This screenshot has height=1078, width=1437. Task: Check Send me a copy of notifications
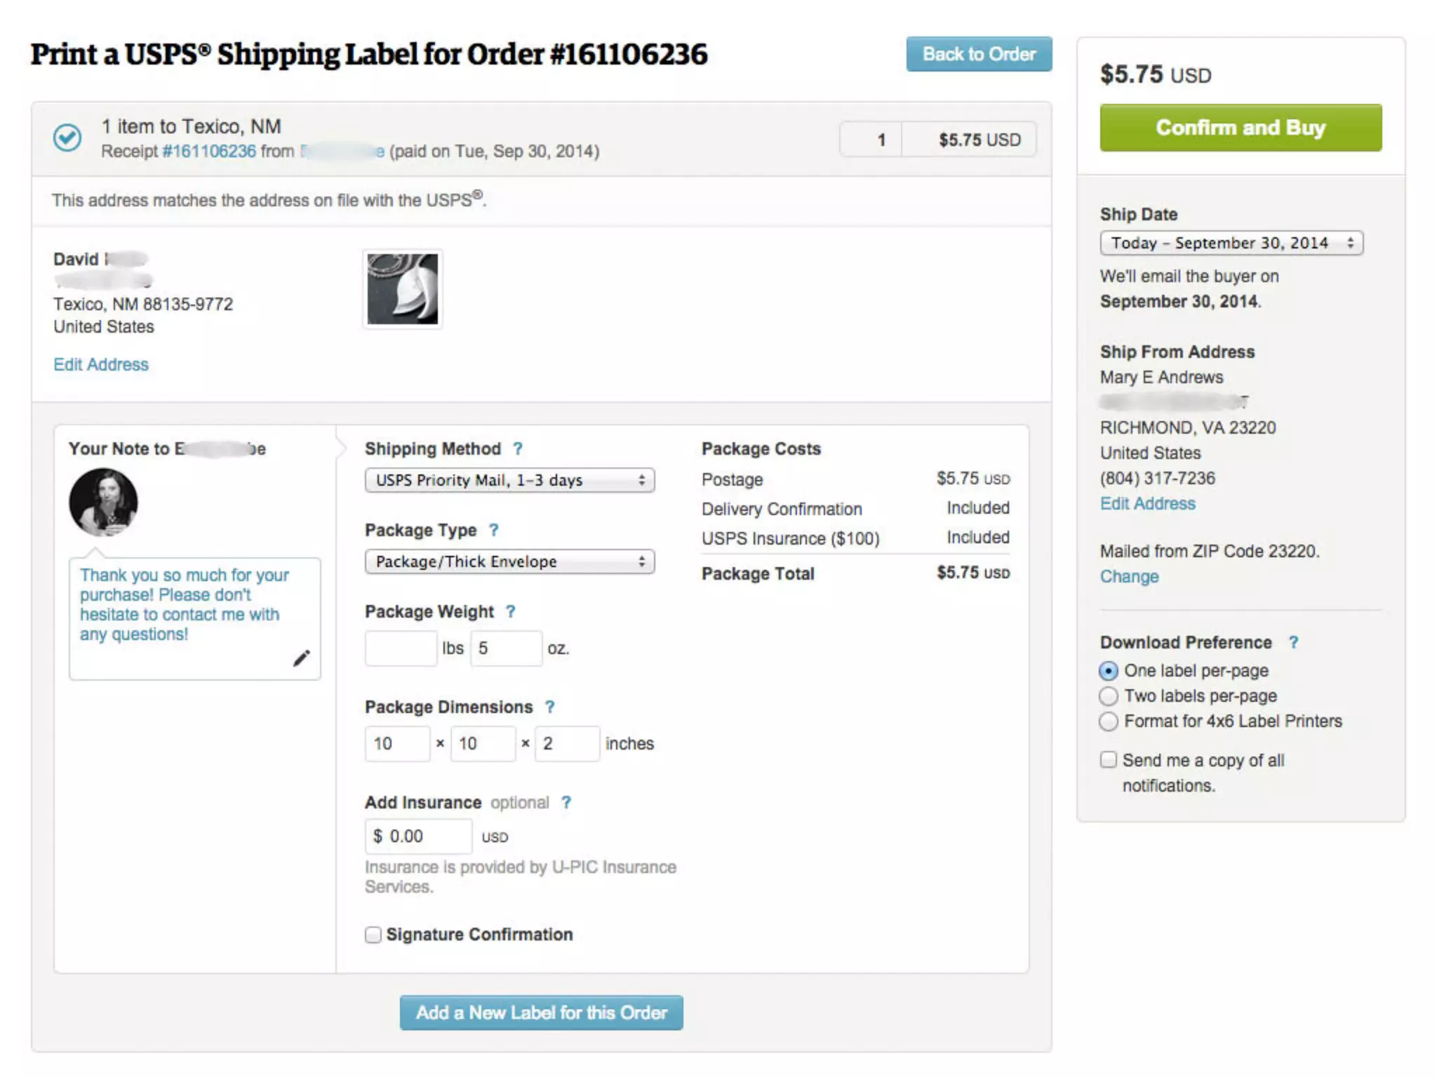(x=1109, y=760)
